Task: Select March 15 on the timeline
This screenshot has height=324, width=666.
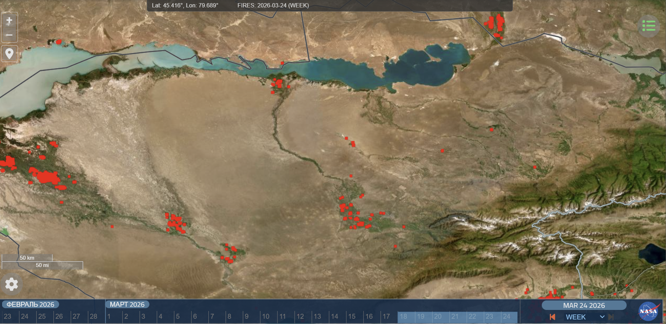Action: point(352,316)
